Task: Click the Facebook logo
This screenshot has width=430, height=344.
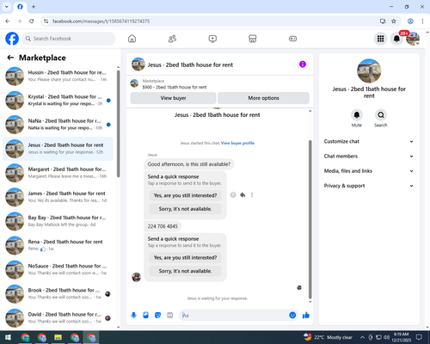Action: point(12,39)
